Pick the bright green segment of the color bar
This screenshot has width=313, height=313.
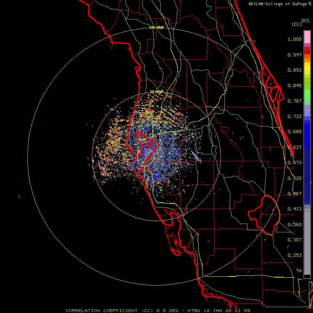tap(307, 95)
